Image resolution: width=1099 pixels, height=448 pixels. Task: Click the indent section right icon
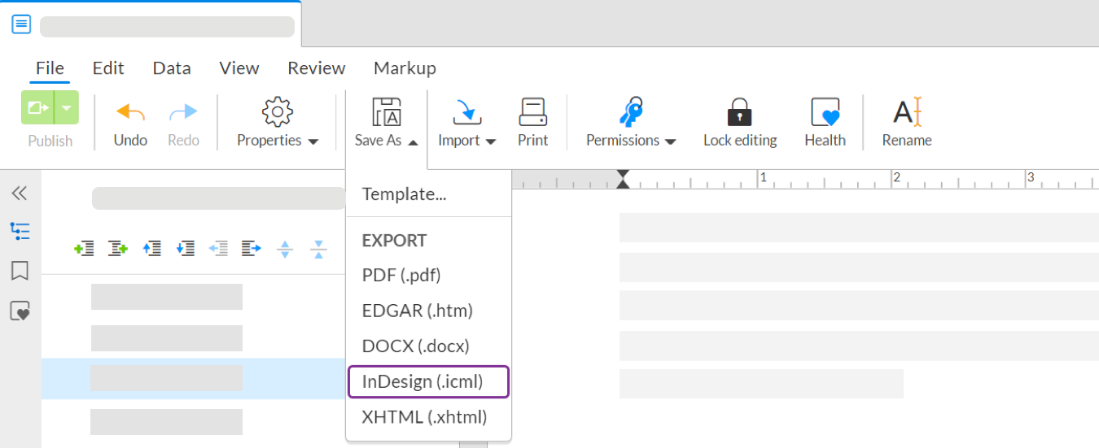(252, 249)
